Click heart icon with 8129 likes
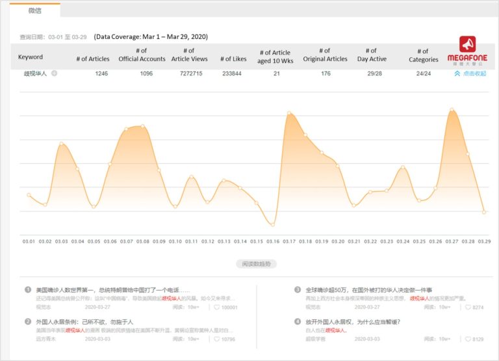 (468, 339)
